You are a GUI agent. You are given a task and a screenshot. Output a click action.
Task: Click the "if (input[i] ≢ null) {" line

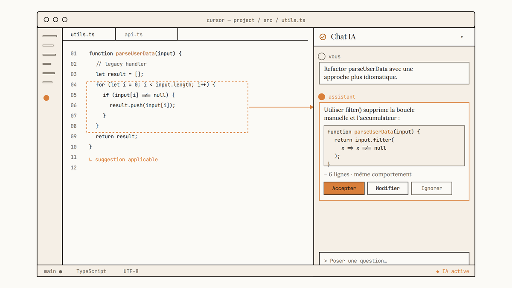139,95
